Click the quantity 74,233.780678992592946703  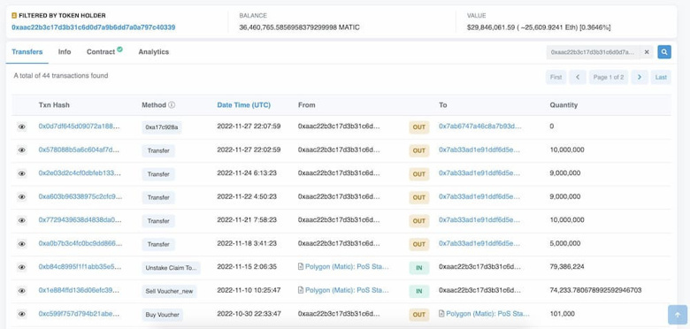click(x=596, y=290)
